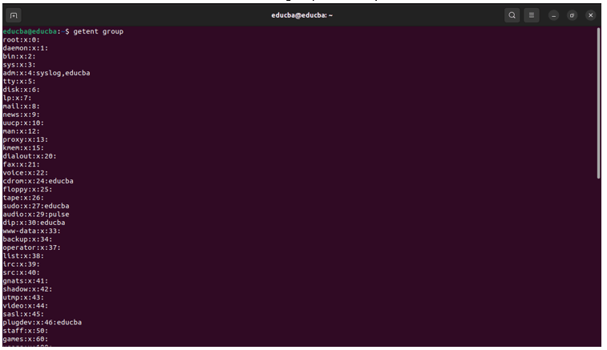Select the line 'sudo:x:27:educba'

[36, 206]
